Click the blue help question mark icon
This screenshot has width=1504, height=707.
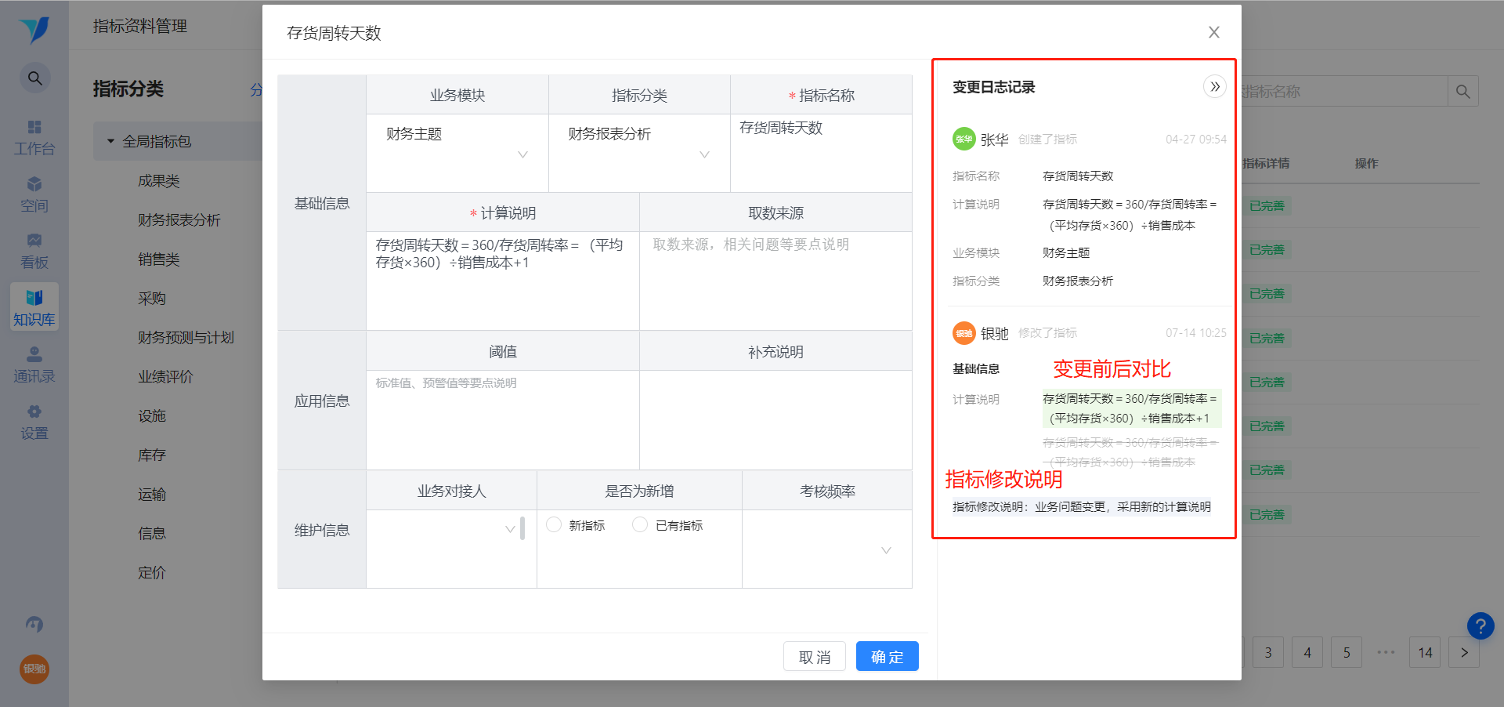click(x=1480, y=626)
